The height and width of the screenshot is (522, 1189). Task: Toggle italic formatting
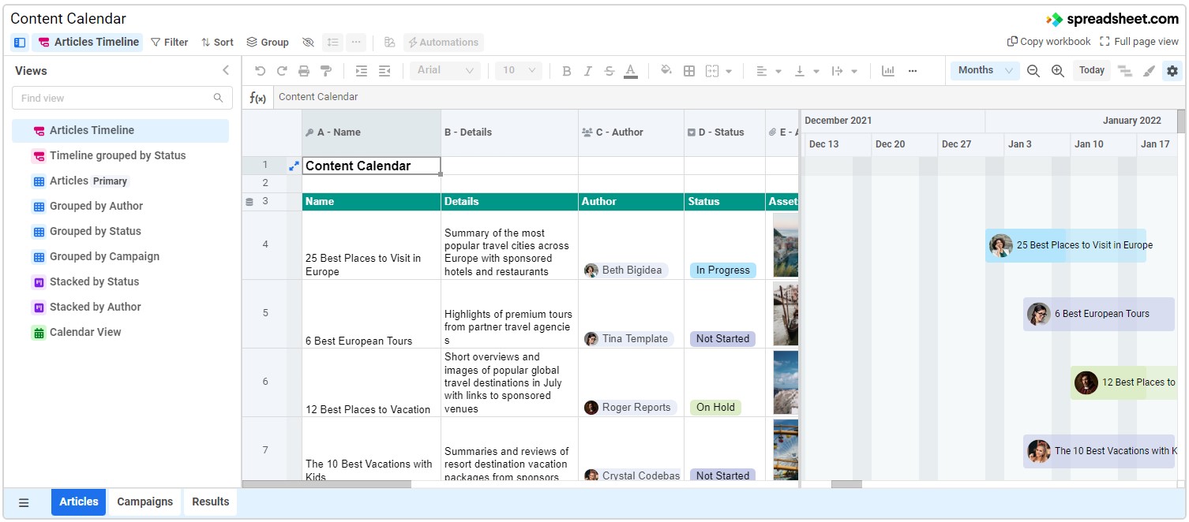tap(588, 70)
